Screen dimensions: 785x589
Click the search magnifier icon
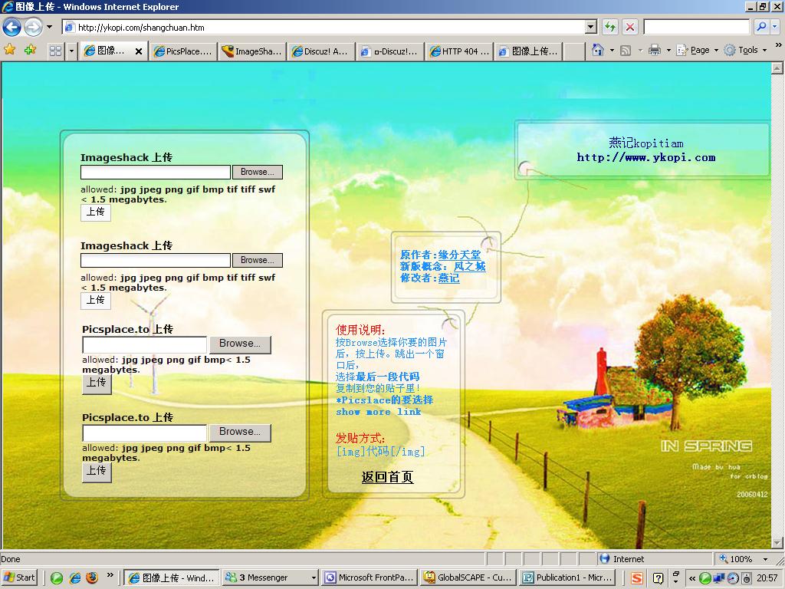click(x=761, y=27)
